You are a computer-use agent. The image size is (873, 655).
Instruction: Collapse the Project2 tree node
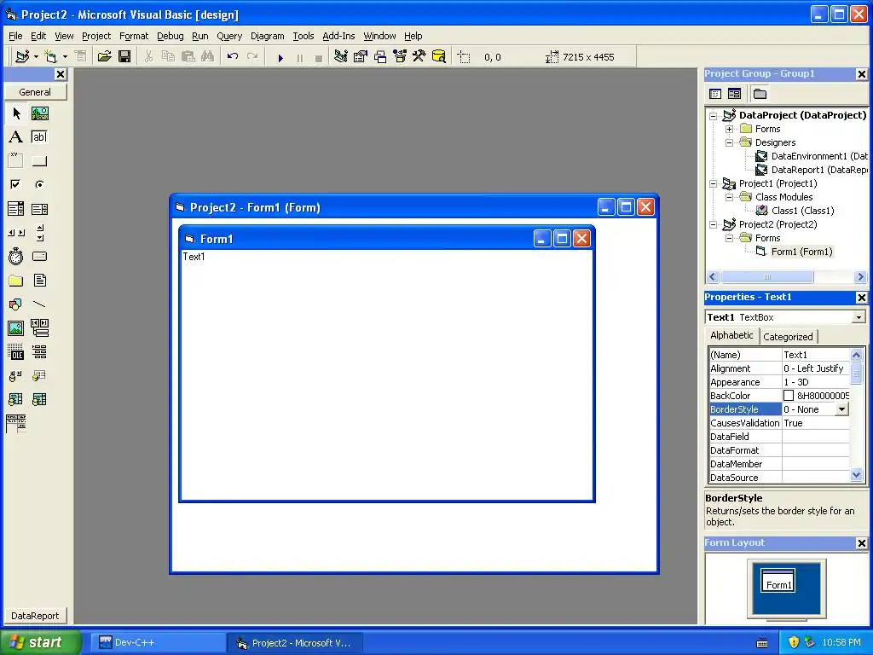(713, 224)
